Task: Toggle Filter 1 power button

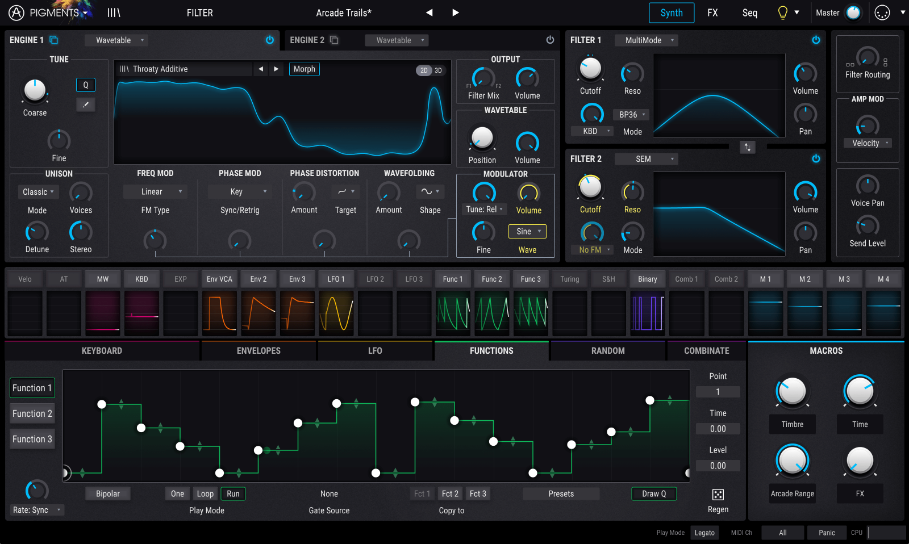Action: [x=816, y=40]
